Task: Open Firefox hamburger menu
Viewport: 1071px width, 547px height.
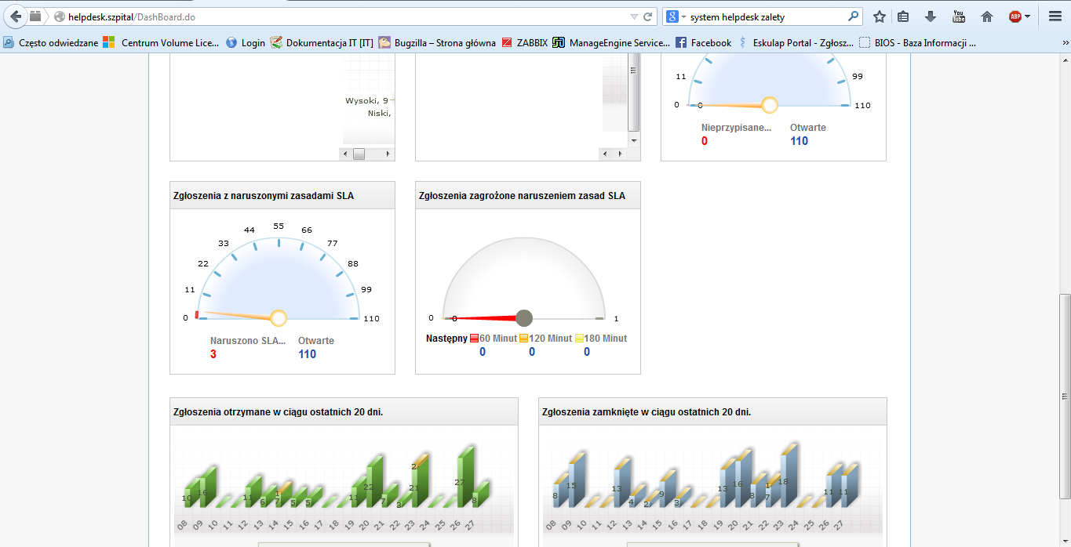Action: pyautogui.click(x=1055, y=16)
